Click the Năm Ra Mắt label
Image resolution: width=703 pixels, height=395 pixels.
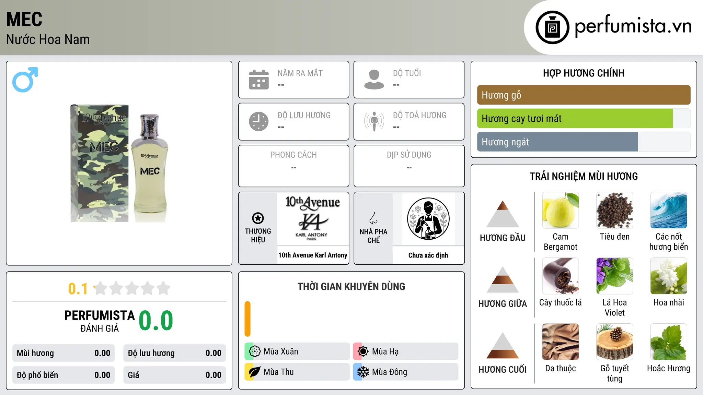[300, 73]
